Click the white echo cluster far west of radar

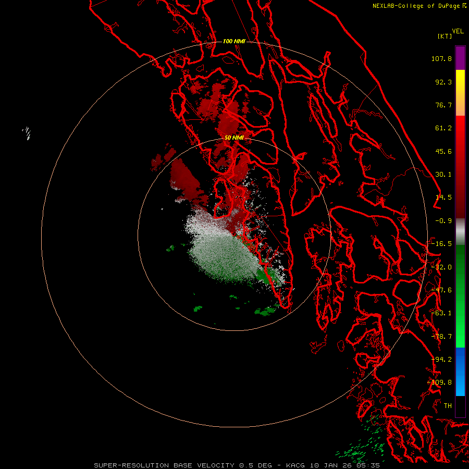click(27, 133)
